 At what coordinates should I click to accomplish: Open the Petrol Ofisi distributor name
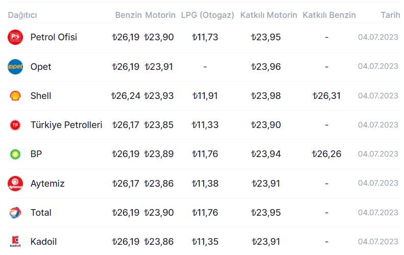click(54, 37)
